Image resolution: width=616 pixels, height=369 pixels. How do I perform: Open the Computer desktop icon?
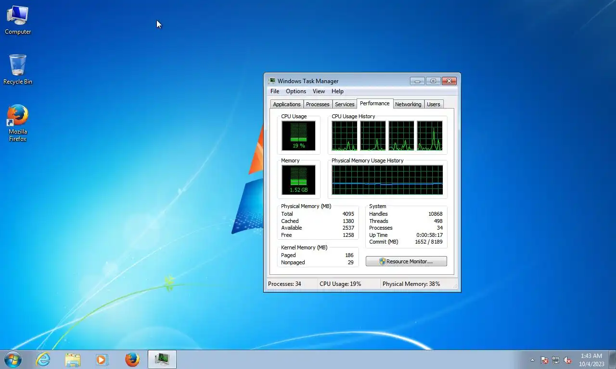point(18,20)
